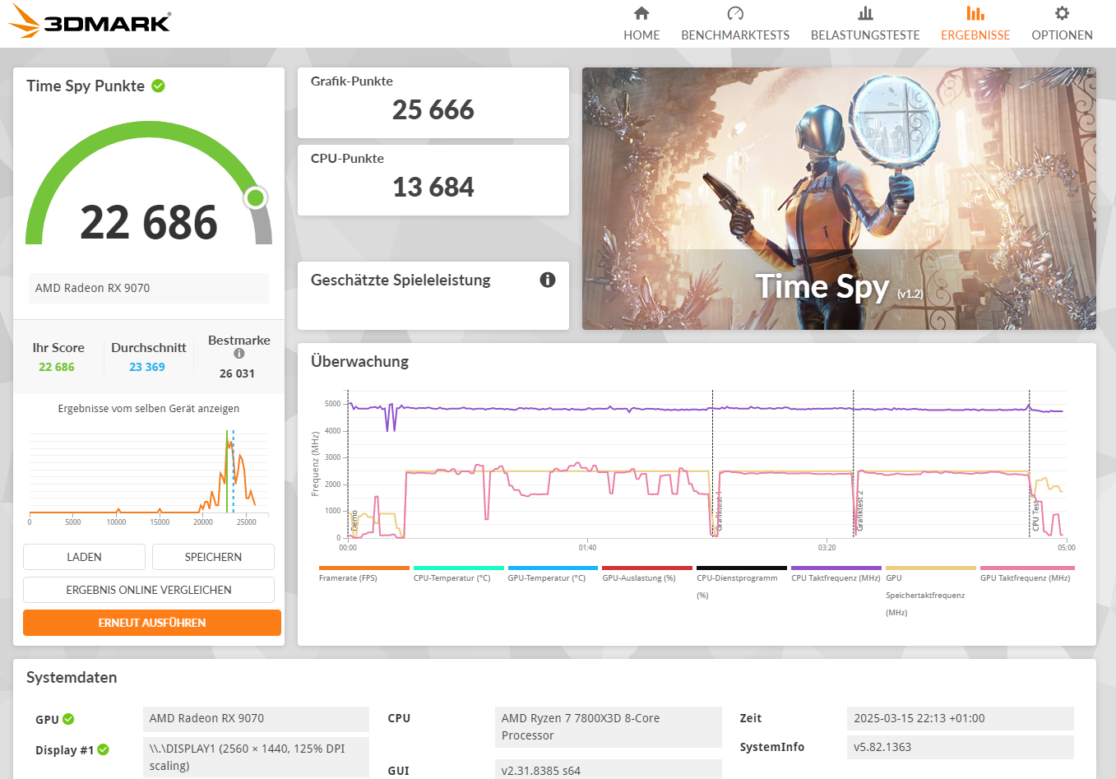Click the Benchmarktests gauge icon
The width and height of the screenshot is (1116, 779).
pos(735,13)
